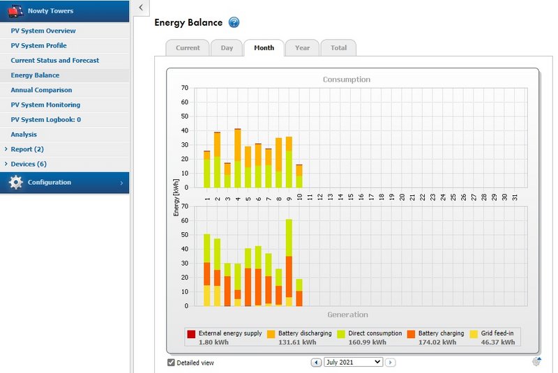Expand the Report (2) menu section

(x=6, y=149)
